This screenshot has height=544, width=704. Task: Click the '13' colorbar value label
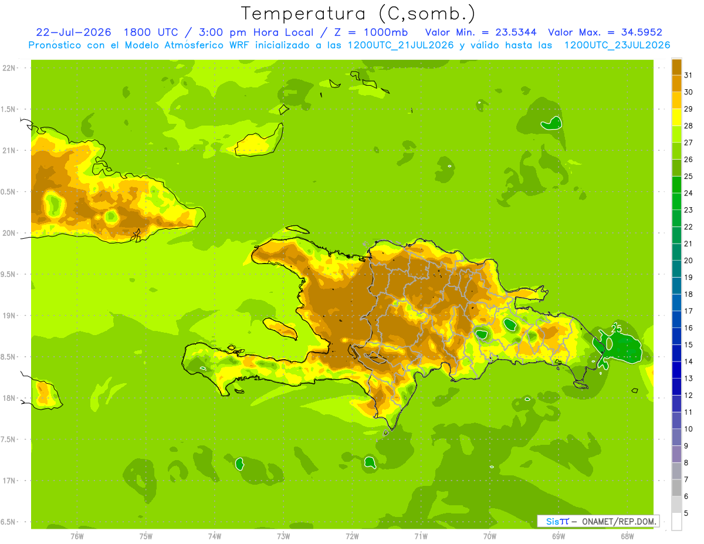[689, 379]
